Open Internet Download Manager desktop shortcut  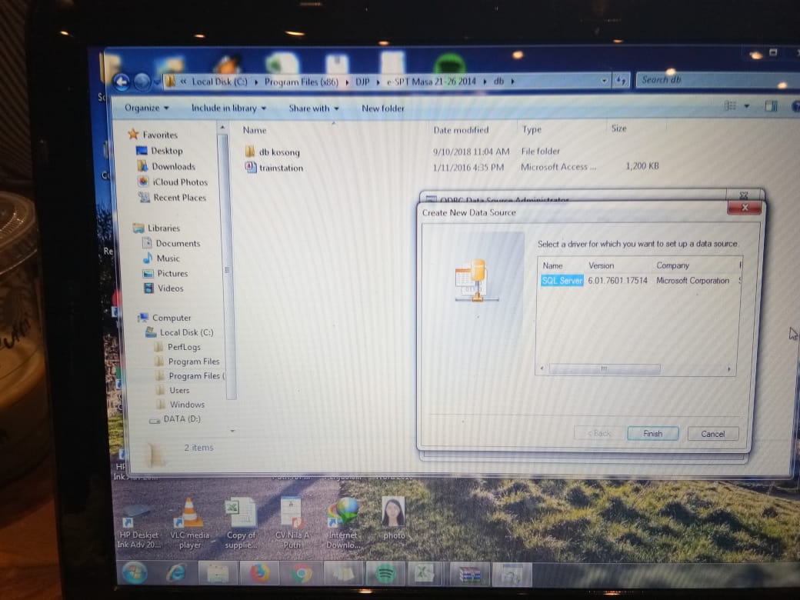click(344, 515)
